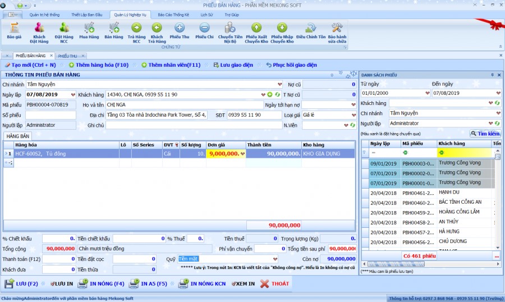Click the THOÁT exit button
The width and height of the screenshot is (505, 302).
[275, 283]
